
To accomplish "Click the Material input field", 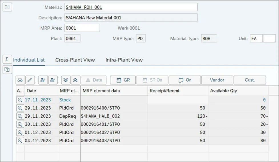I will pos(131,7).
